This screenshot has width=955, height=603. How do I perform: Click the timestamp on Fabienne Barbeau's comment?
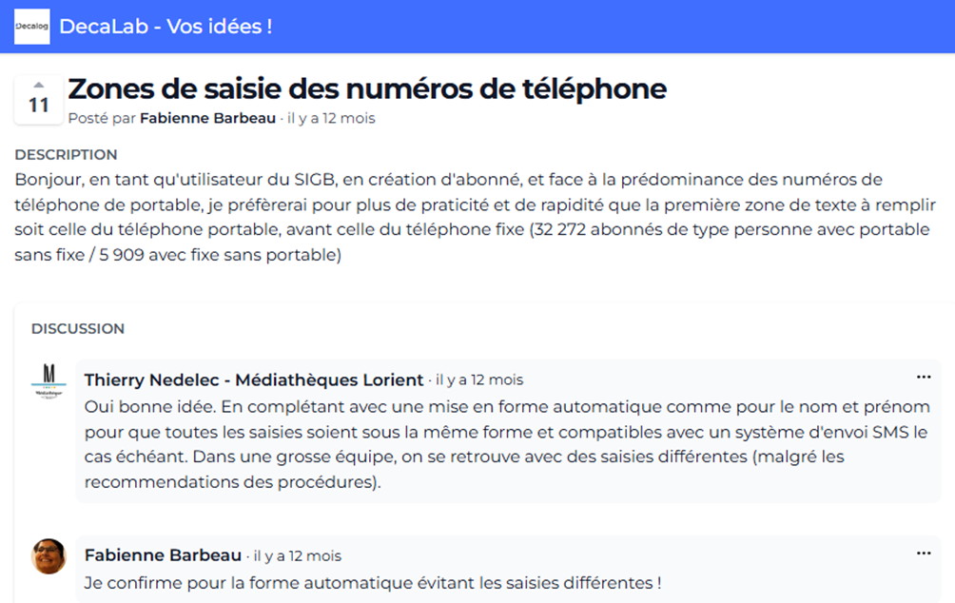pos(297,556)
